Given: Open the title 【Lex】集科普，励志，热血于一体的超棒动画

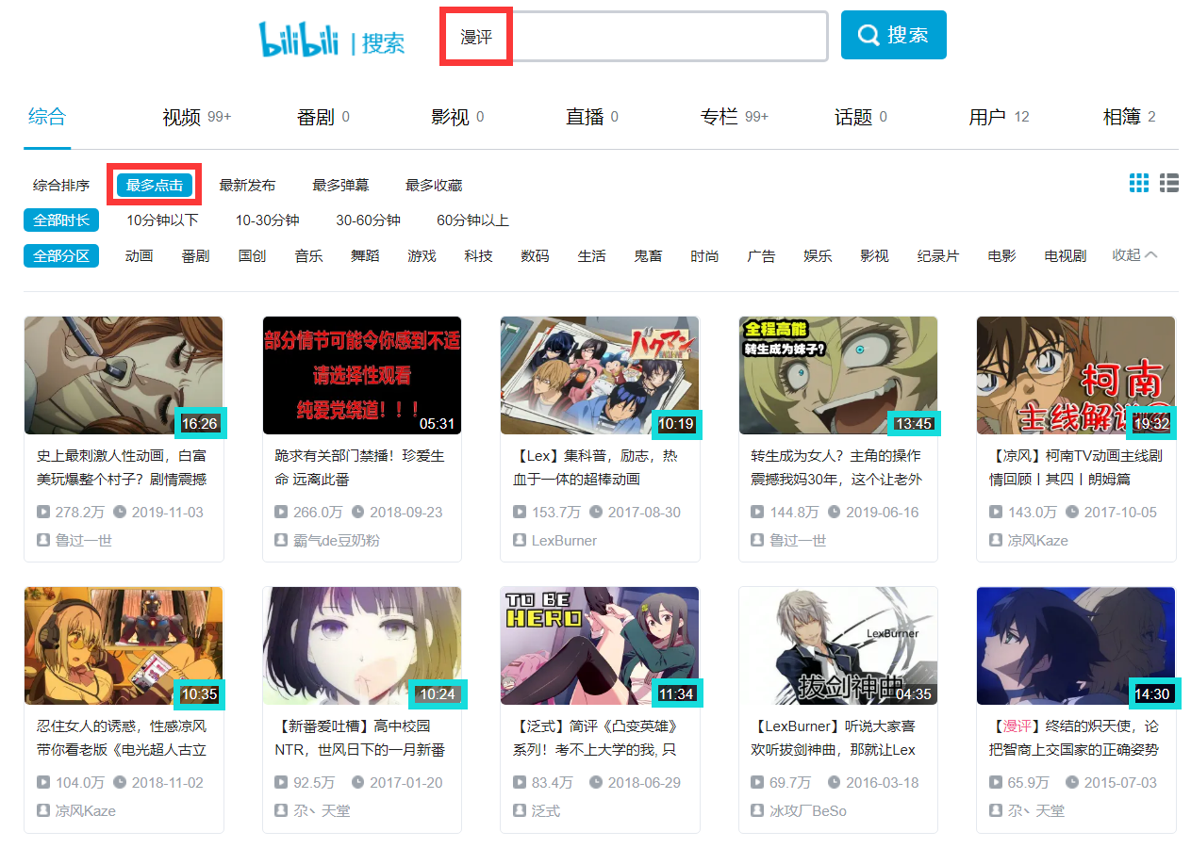Looking at the screenshot, I should (x=597, y=467).
